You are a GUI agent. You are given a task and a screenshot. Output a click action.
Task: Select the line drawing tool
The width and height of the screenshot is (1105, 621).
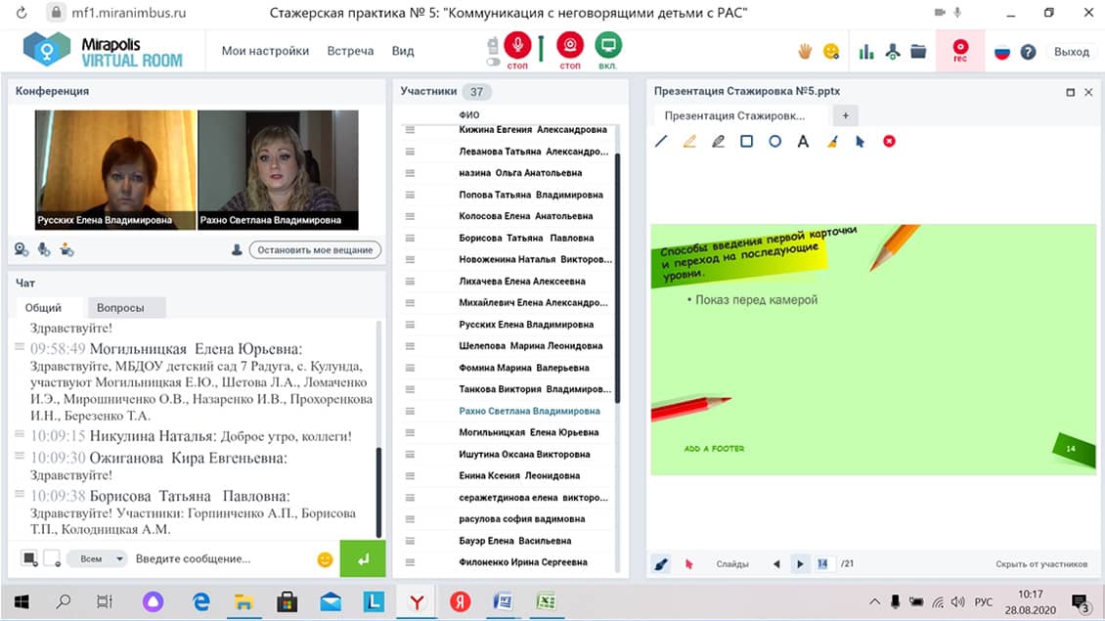click(x=661, y=142)
